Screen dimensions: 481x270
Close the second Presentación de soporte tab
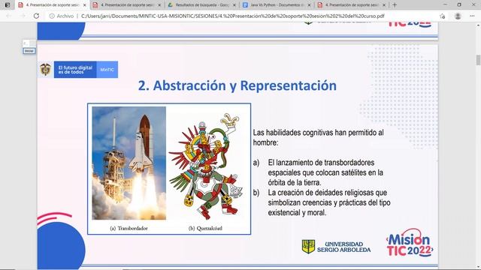point(159,5)
